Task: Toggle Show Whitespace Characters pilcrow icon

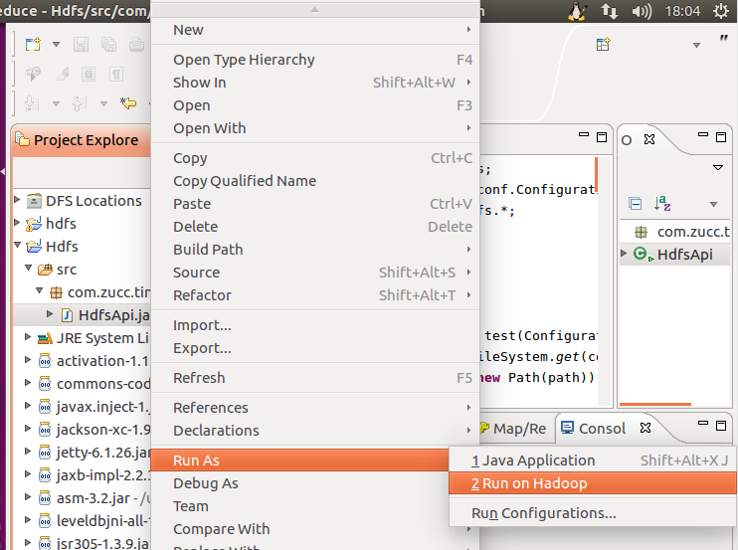Action: (116, 74)
